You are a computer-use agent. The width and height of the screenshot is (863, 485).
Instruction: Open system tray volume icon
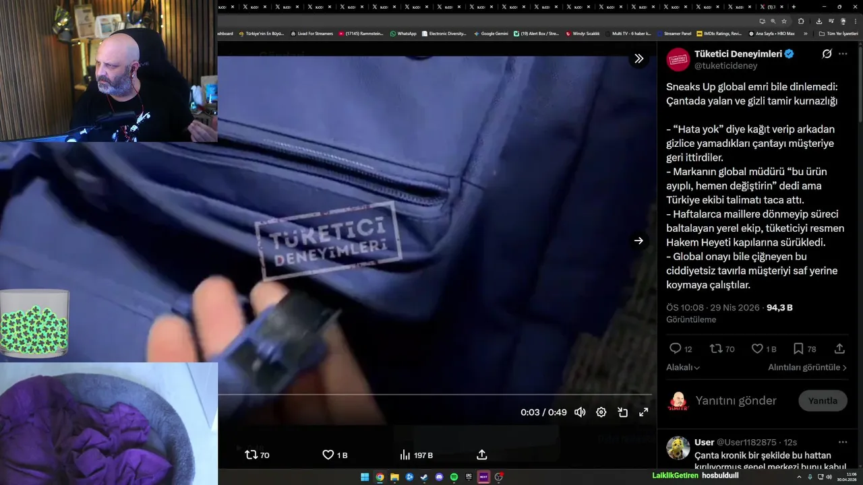coord(829,477)
